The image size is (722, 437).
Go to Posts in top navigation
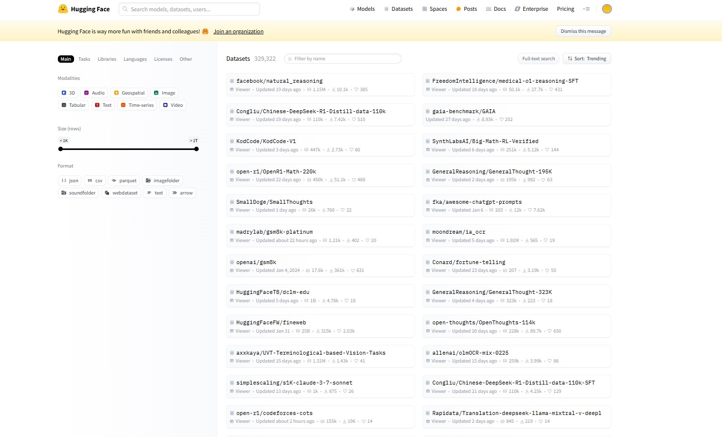point(466,9)
